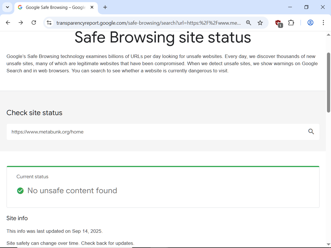Screen dimensions: 331x248
Task: Open the Extensions puzzle piece menu
Action: [x=291, y=23]
